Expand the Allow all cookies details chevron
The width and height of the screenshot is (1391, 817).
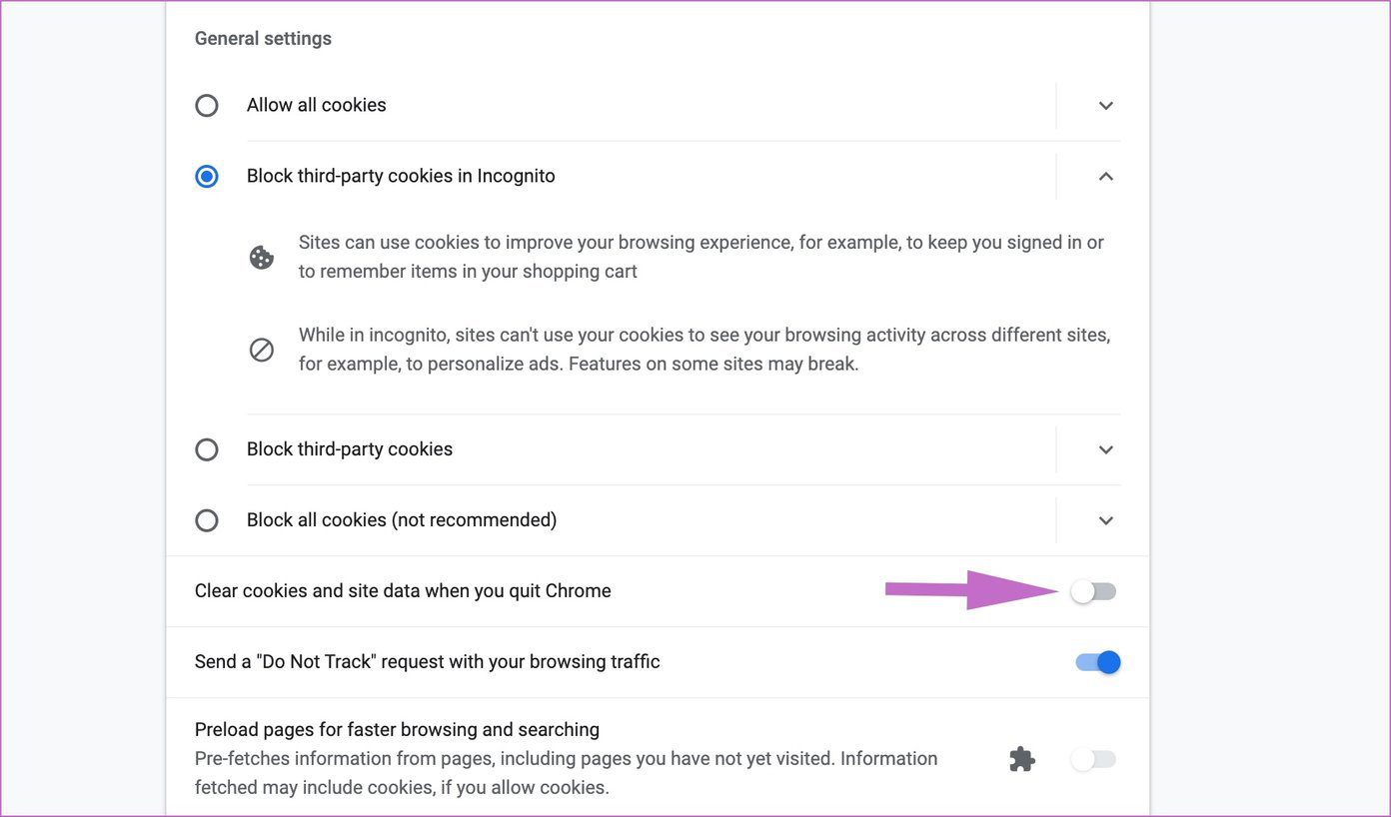[x=1106, y=106]
